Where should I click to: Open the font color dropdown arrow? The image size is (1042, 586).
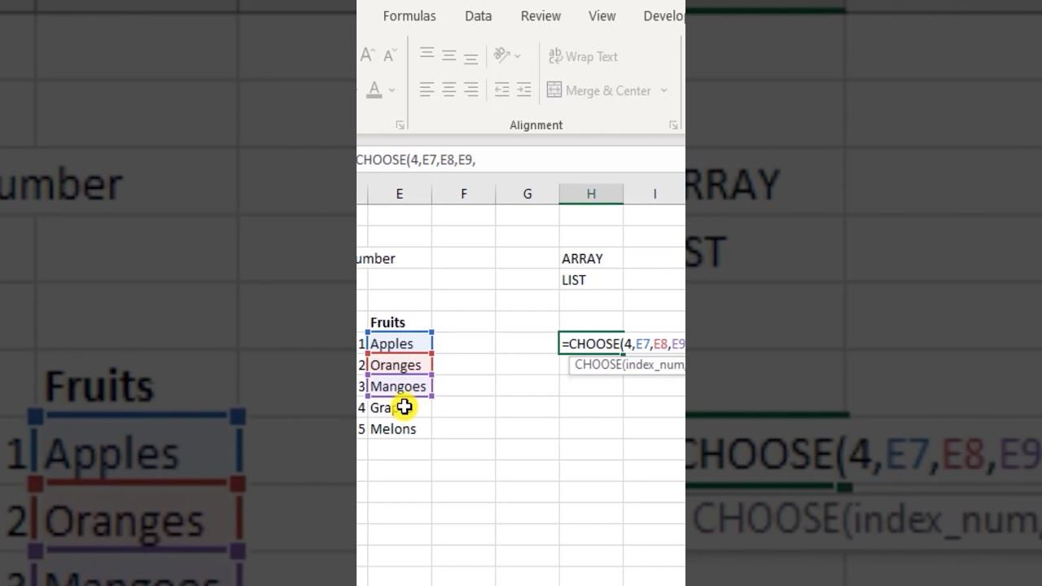tap(392, 90)
